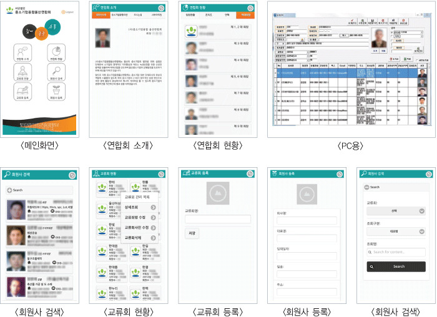The height and width of the screenshot is (317, 437).
Task: Select orange last tab in 연합회 현황 screen
Action: coord(245,15)
